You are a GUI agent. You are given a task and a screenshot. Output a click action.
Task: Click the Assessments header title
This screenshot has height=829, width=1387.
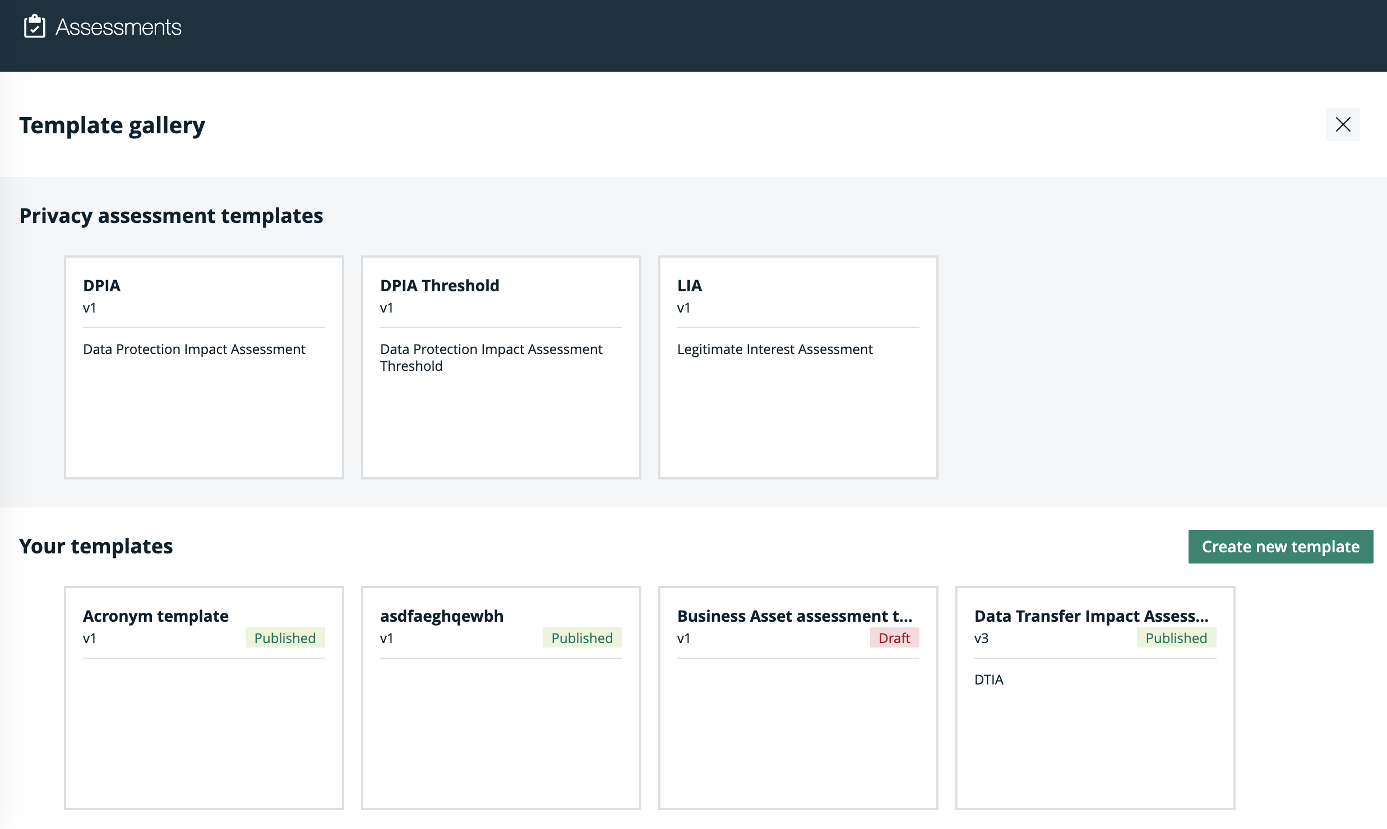(118, 27)
